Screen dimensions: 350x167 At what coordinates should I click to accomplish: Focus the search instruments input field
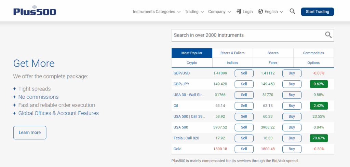pyautogui.click(x=248, y=35)
